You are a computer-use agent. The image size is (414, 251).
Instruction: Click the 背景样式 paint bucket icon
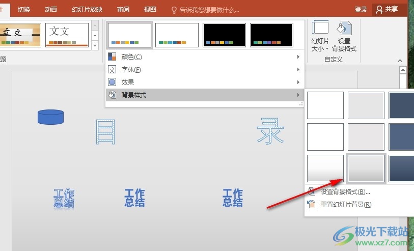tap(112, 95)
